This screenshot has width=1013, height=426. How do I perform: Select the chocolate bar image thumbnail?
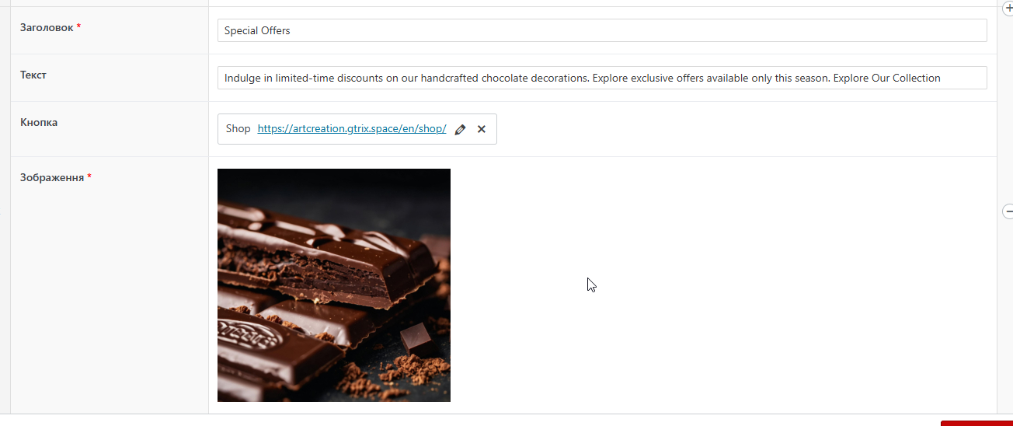(x=334, y=285)
